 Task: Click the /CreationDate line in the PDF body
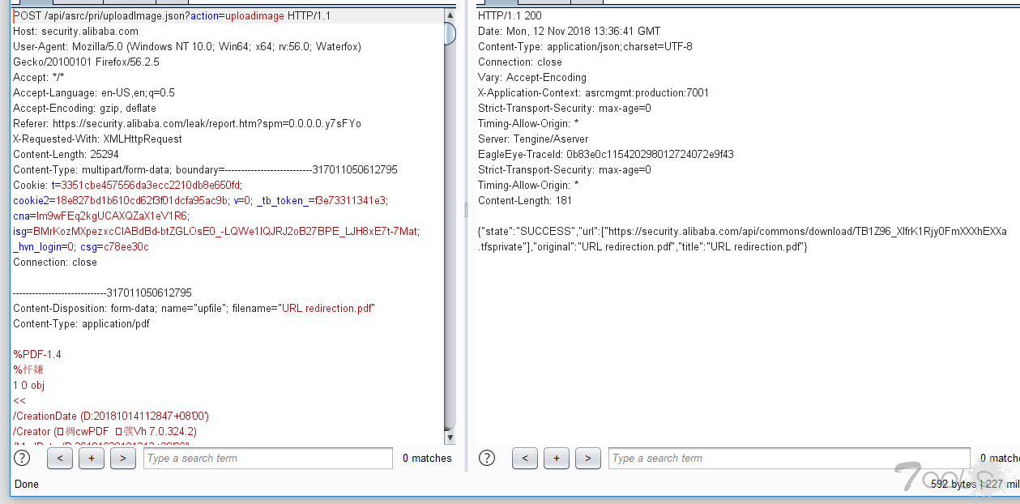click(111, 416)
